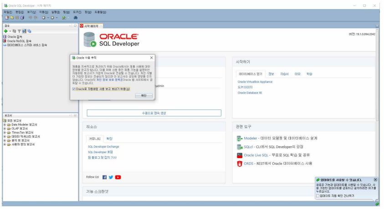Click the red ORDS shield icon
The width and height of the screenshot is (384, 209).
(240, 164)
